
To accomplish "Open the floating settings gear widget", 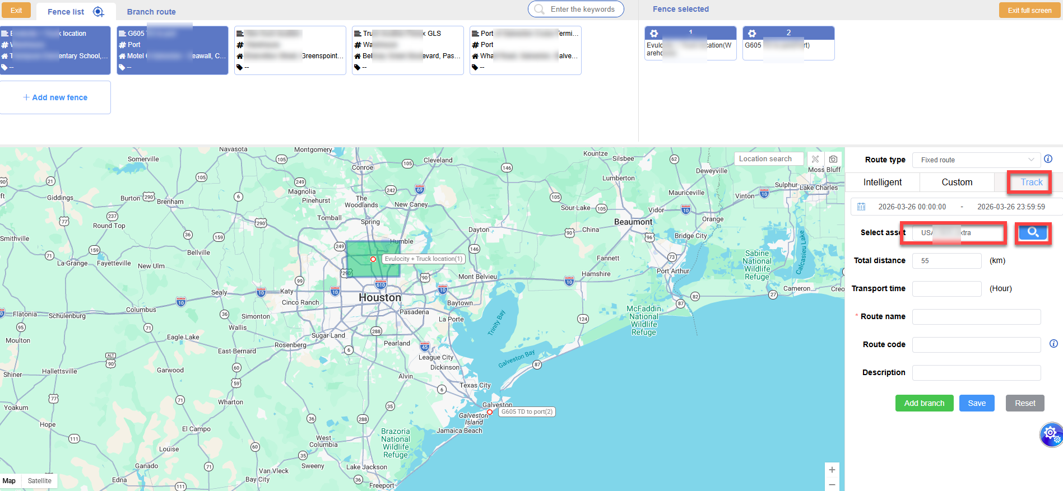I will click(1051, 434).
